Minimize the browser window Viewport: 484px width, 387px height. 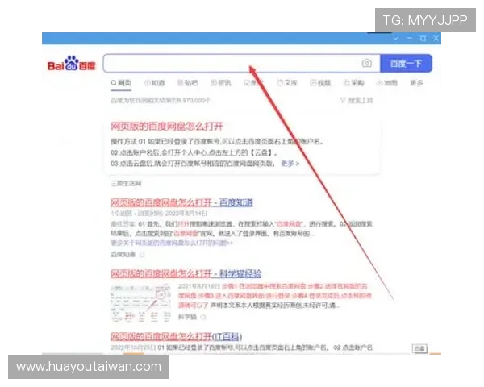coord(409,38)
